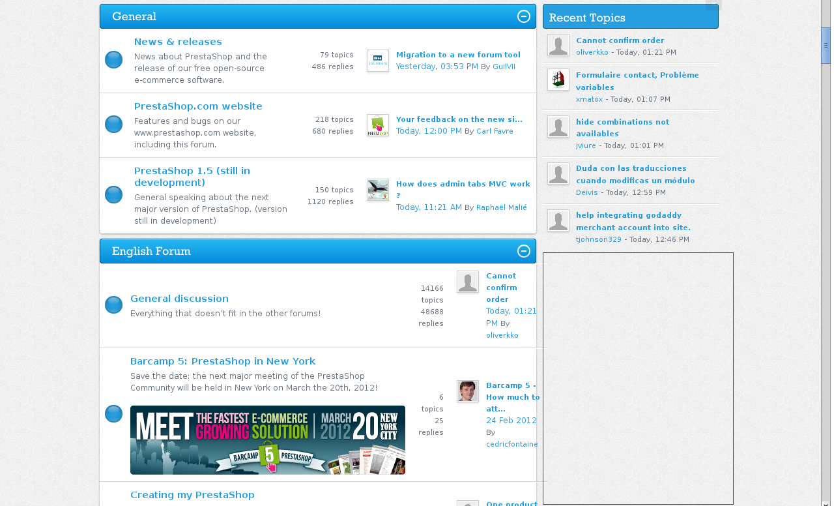
Task: Open Raphaël Malié's avatar beside MVC topic
Action: [378, 190]
